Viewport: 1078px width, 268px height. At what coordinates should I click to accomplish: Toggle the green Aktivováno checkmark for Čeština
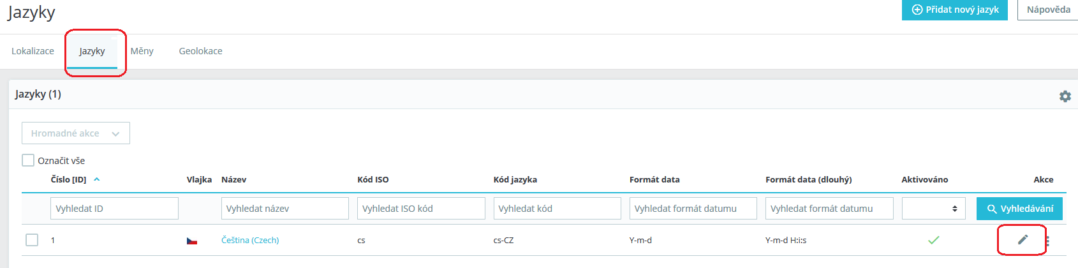[x=933, y=240]
